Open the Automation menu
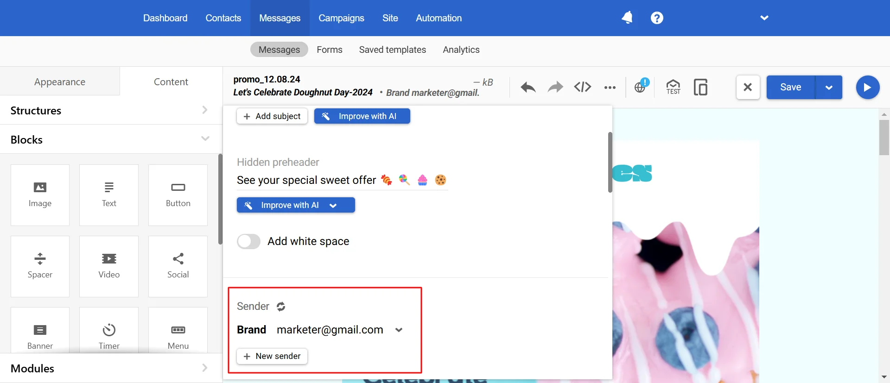The image size is (890, 383). coord(439,18)
